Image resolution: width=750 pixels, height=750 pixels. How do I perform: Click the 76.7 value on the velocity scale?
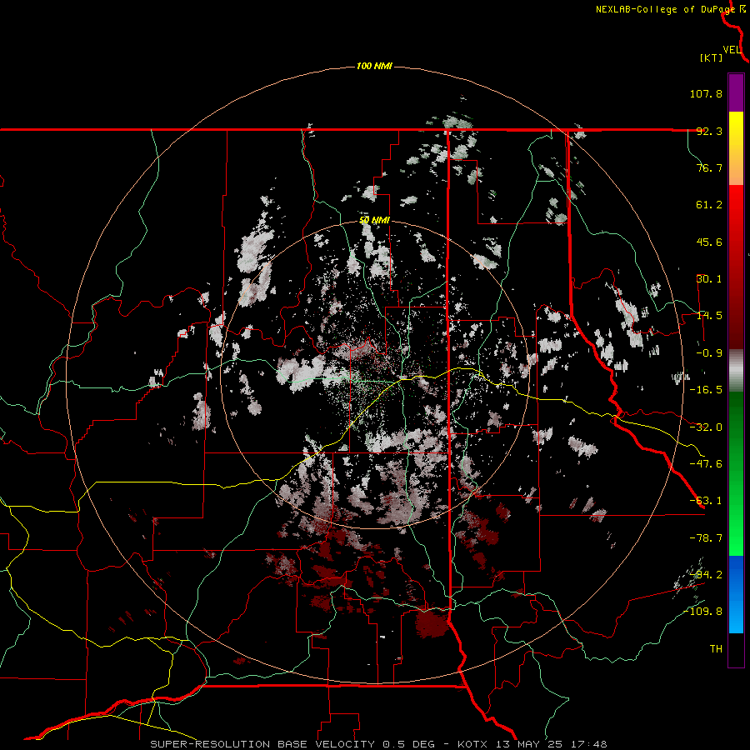(709, 167)
